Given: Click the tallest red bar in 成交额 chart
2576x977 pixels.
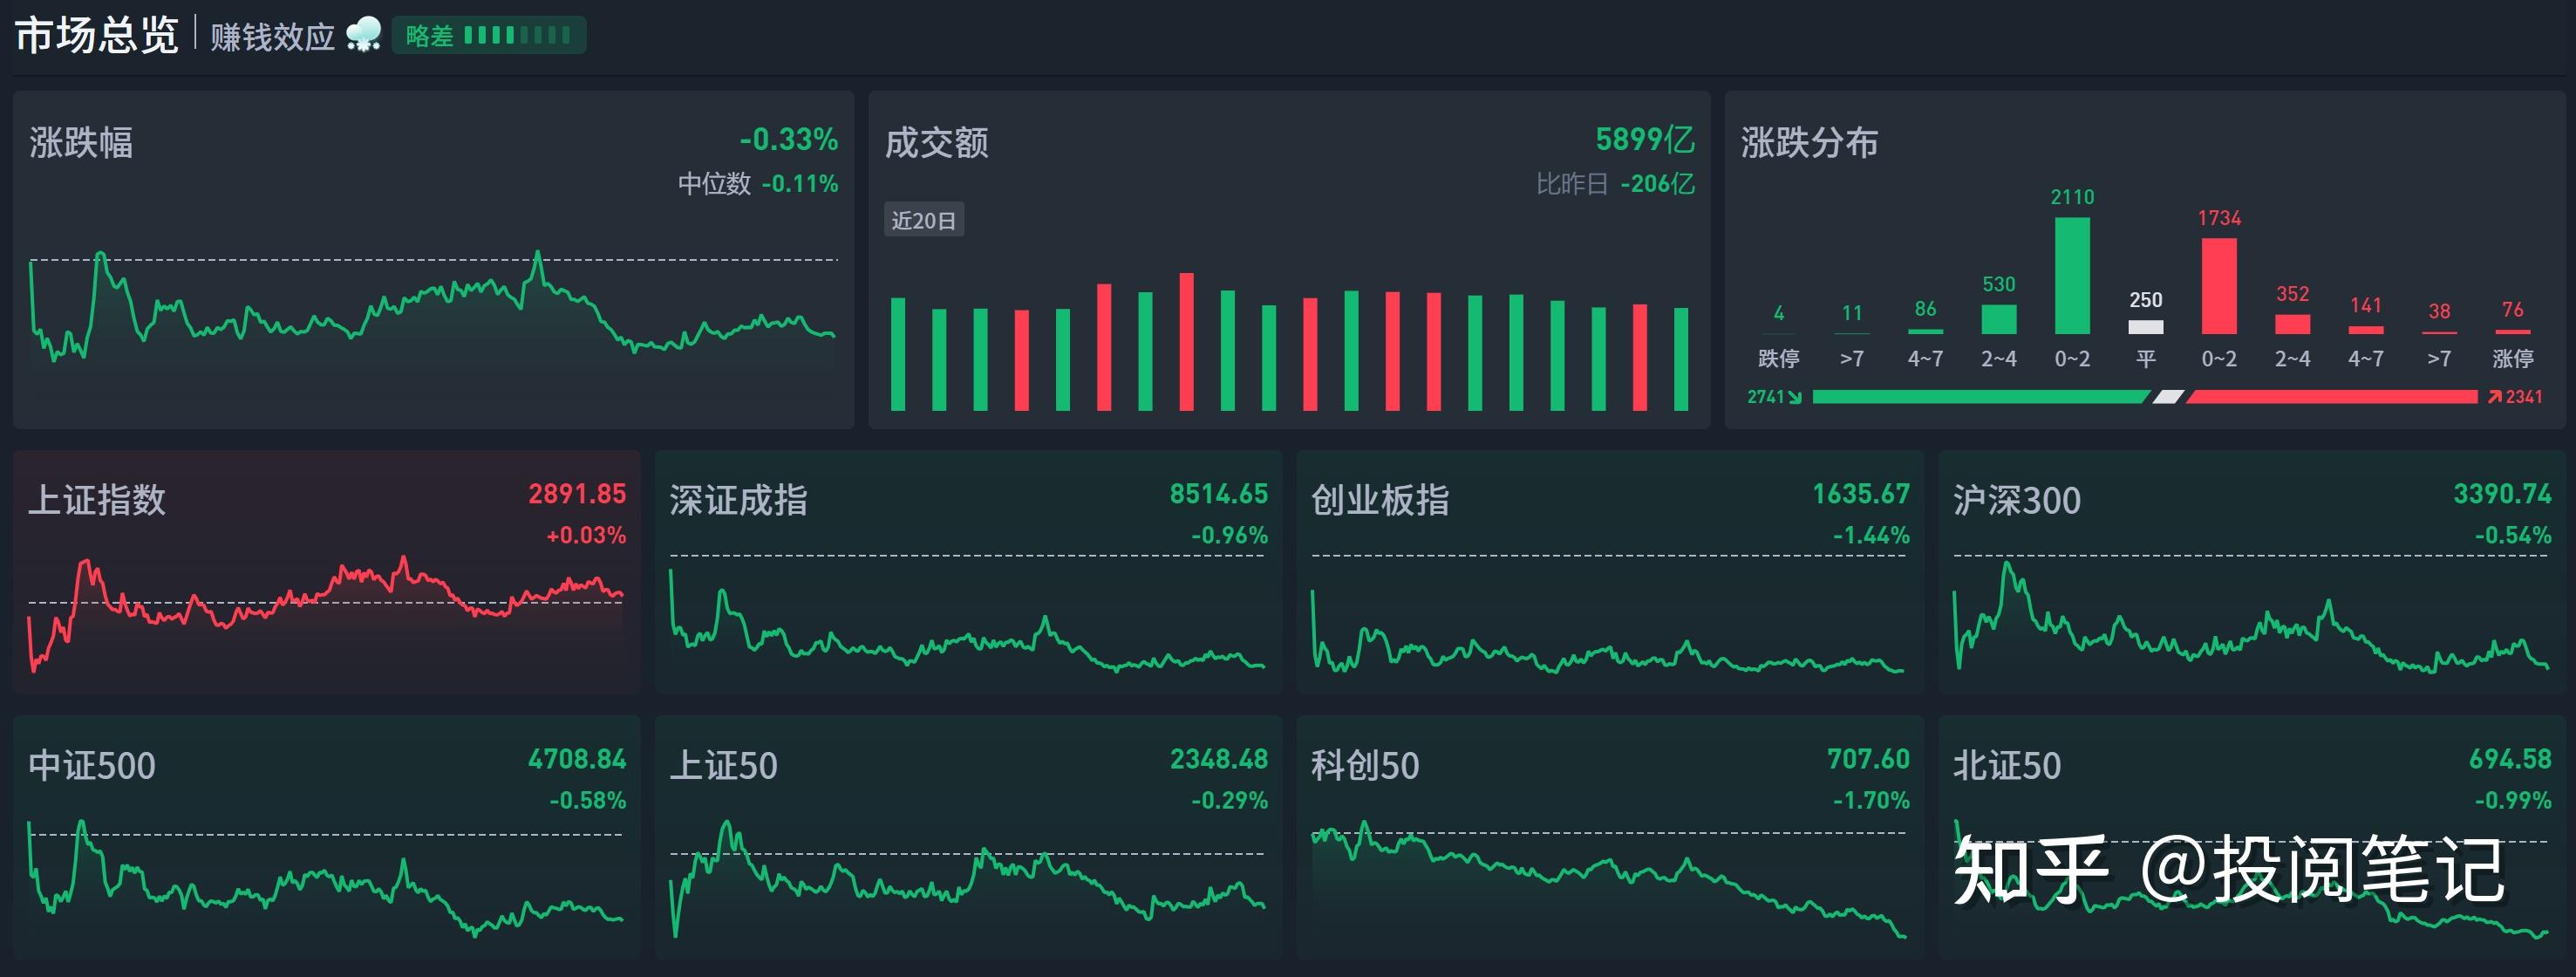Looking at the screenshot, I should point(1186,342).
